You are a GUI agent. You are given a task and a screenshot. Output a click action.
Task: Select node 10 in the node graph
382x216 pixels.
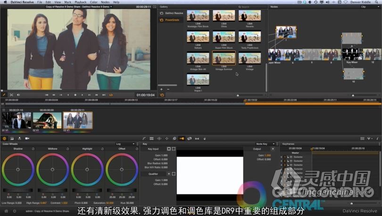pos(353,74)
